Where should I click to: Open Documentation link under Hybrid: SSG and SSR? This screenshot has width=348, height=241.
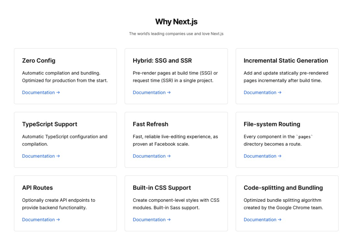pos(152,93)
